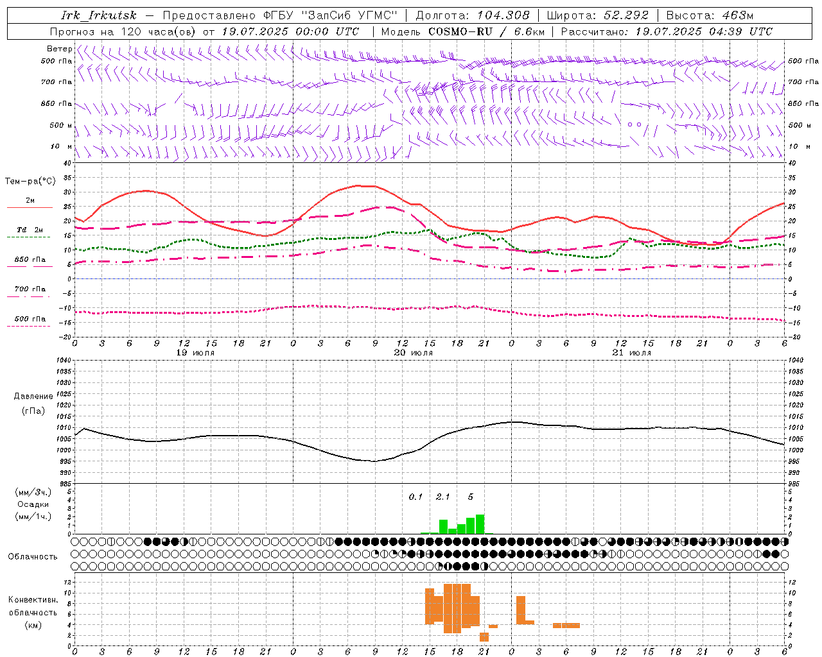
Task: Click the '(мм/1ч.)' precipitation unit label
Action: tap(33, 516)
